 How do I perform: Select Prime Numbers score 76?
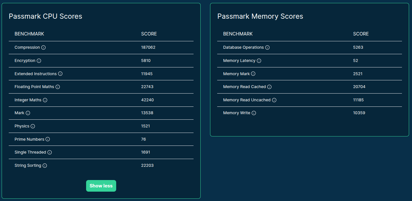tap(144, 139)
